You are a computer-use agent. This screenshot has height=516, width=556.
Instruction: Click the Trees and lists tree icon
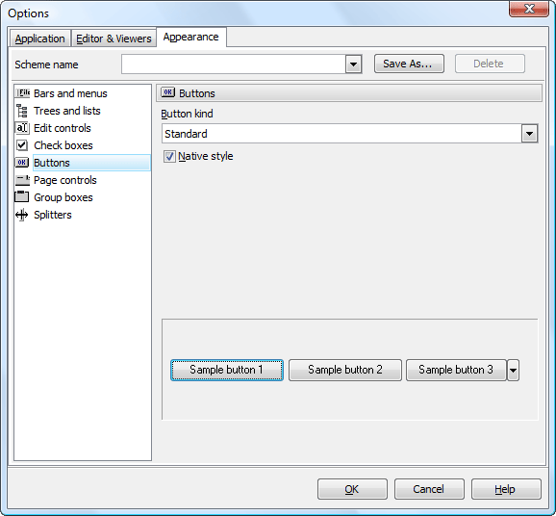(x=22, y=111)
